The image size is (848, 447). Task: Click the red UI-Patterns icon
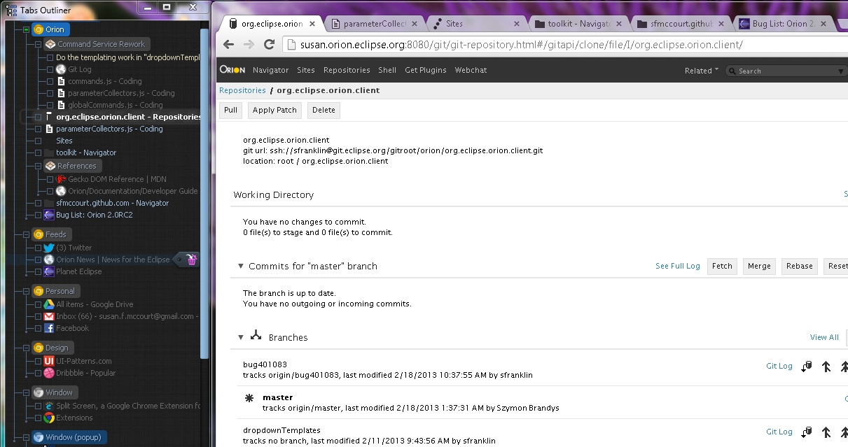(49, 361)
